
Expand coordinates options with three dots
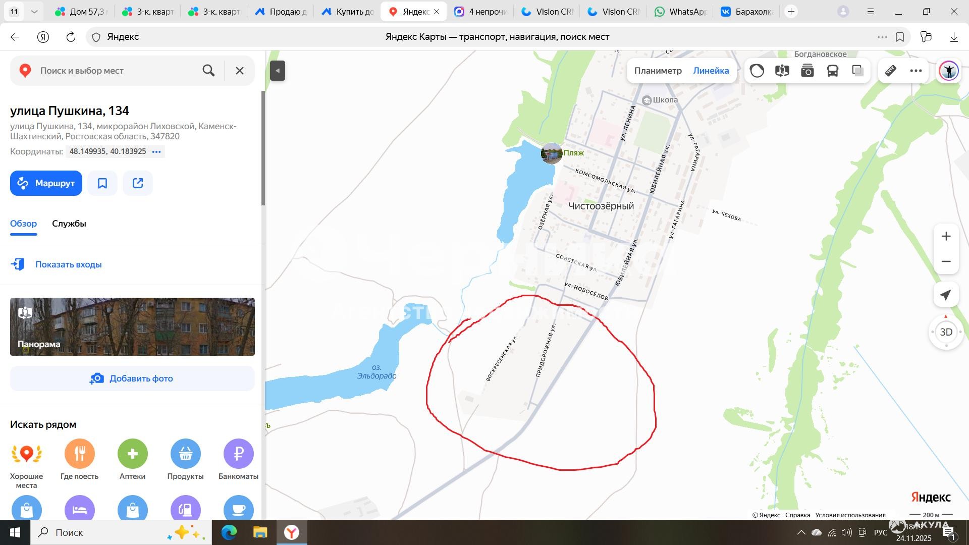click(156, 151)
